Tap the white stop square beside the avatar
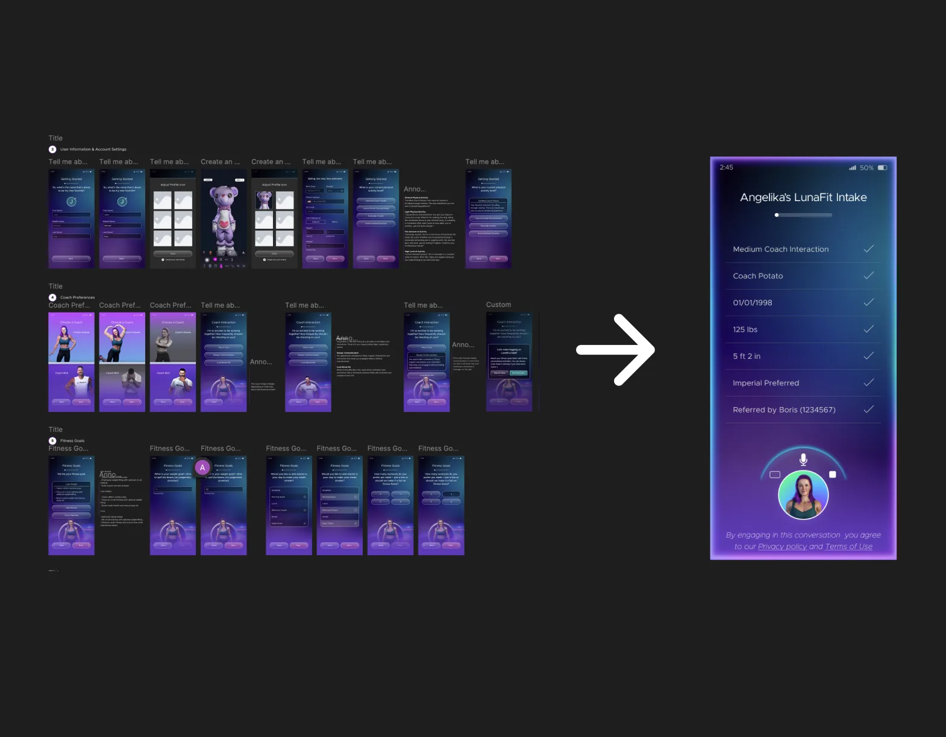946x737 pixels. 832,474
